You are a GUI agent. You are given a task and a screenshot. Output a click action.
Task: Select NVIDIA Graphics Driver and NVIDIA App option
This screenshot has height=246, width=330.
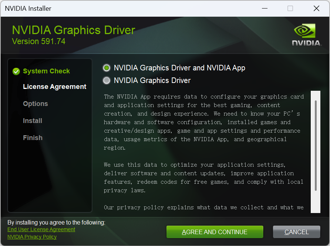pyautogui.click(x=107, y=68)
